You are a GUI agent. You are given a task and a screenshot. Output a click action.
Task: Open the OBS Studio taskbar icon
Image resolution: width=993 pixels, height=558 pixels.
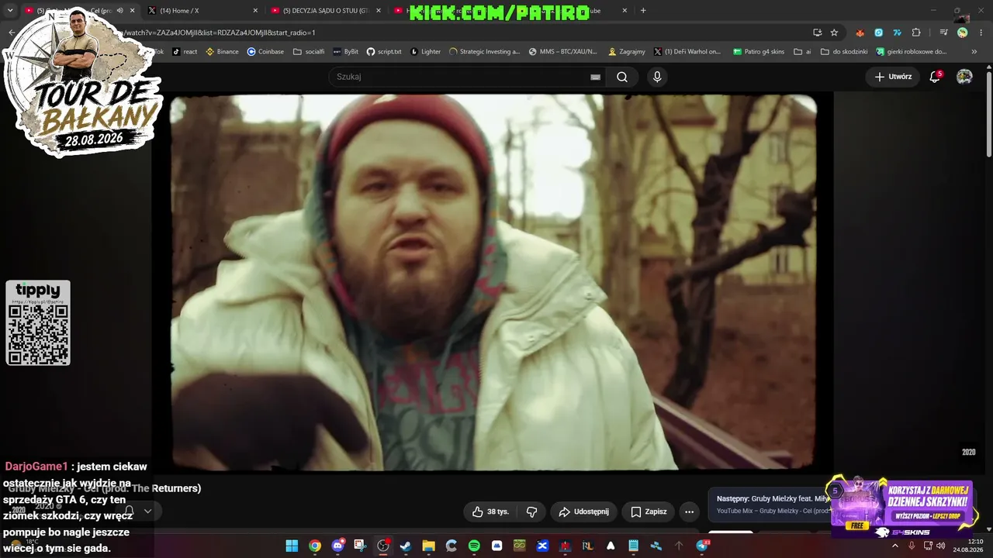382,546
